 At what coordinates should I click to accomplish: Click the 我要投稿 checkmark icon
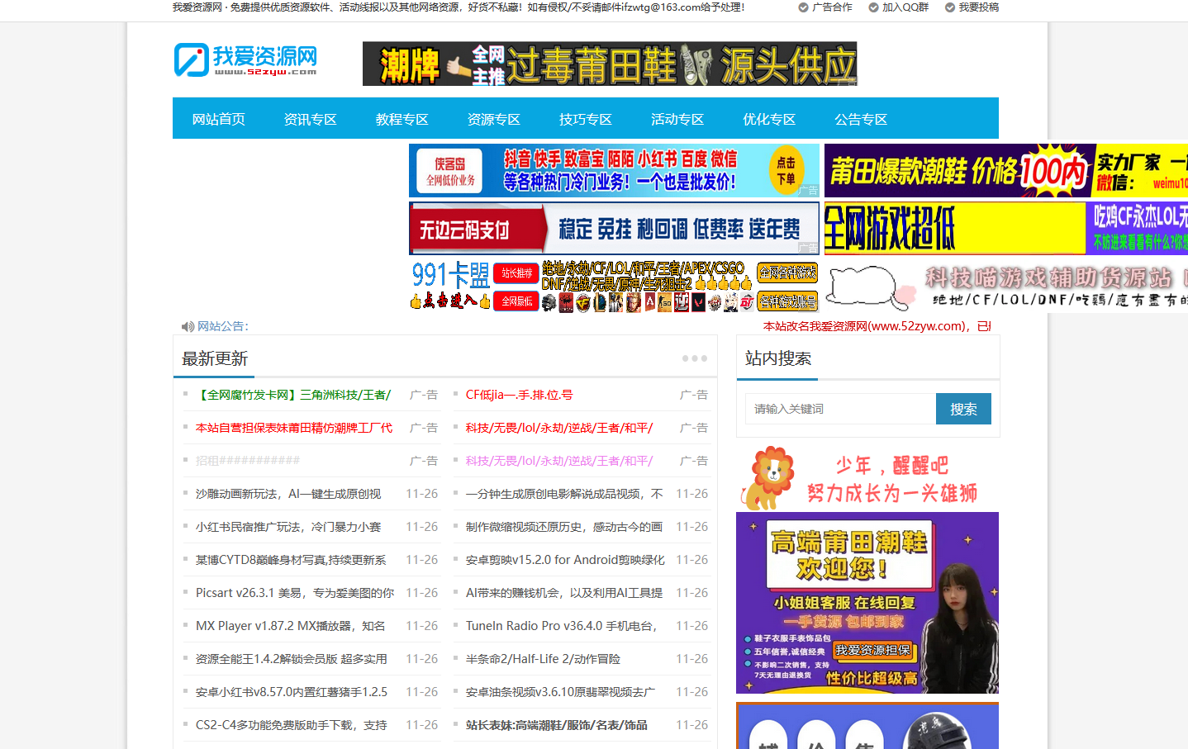point(950,7)
